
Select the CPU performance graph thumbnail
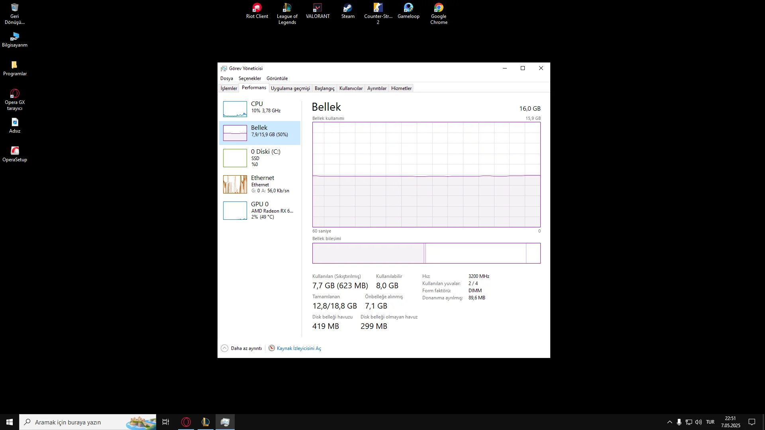235,109
